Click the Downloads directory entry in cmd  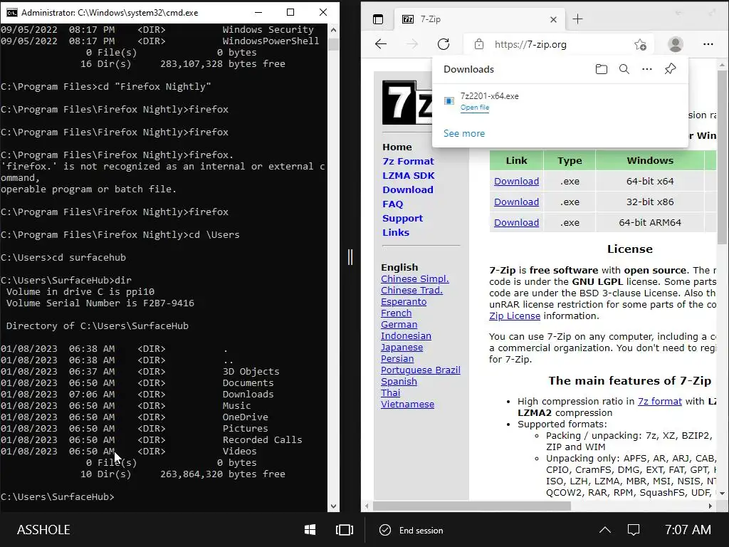pos(248,395)
